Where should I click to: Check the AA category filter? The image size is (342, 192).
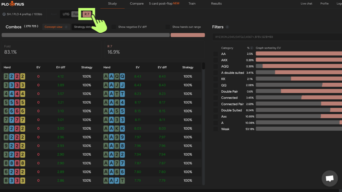(x=215, y=54)
